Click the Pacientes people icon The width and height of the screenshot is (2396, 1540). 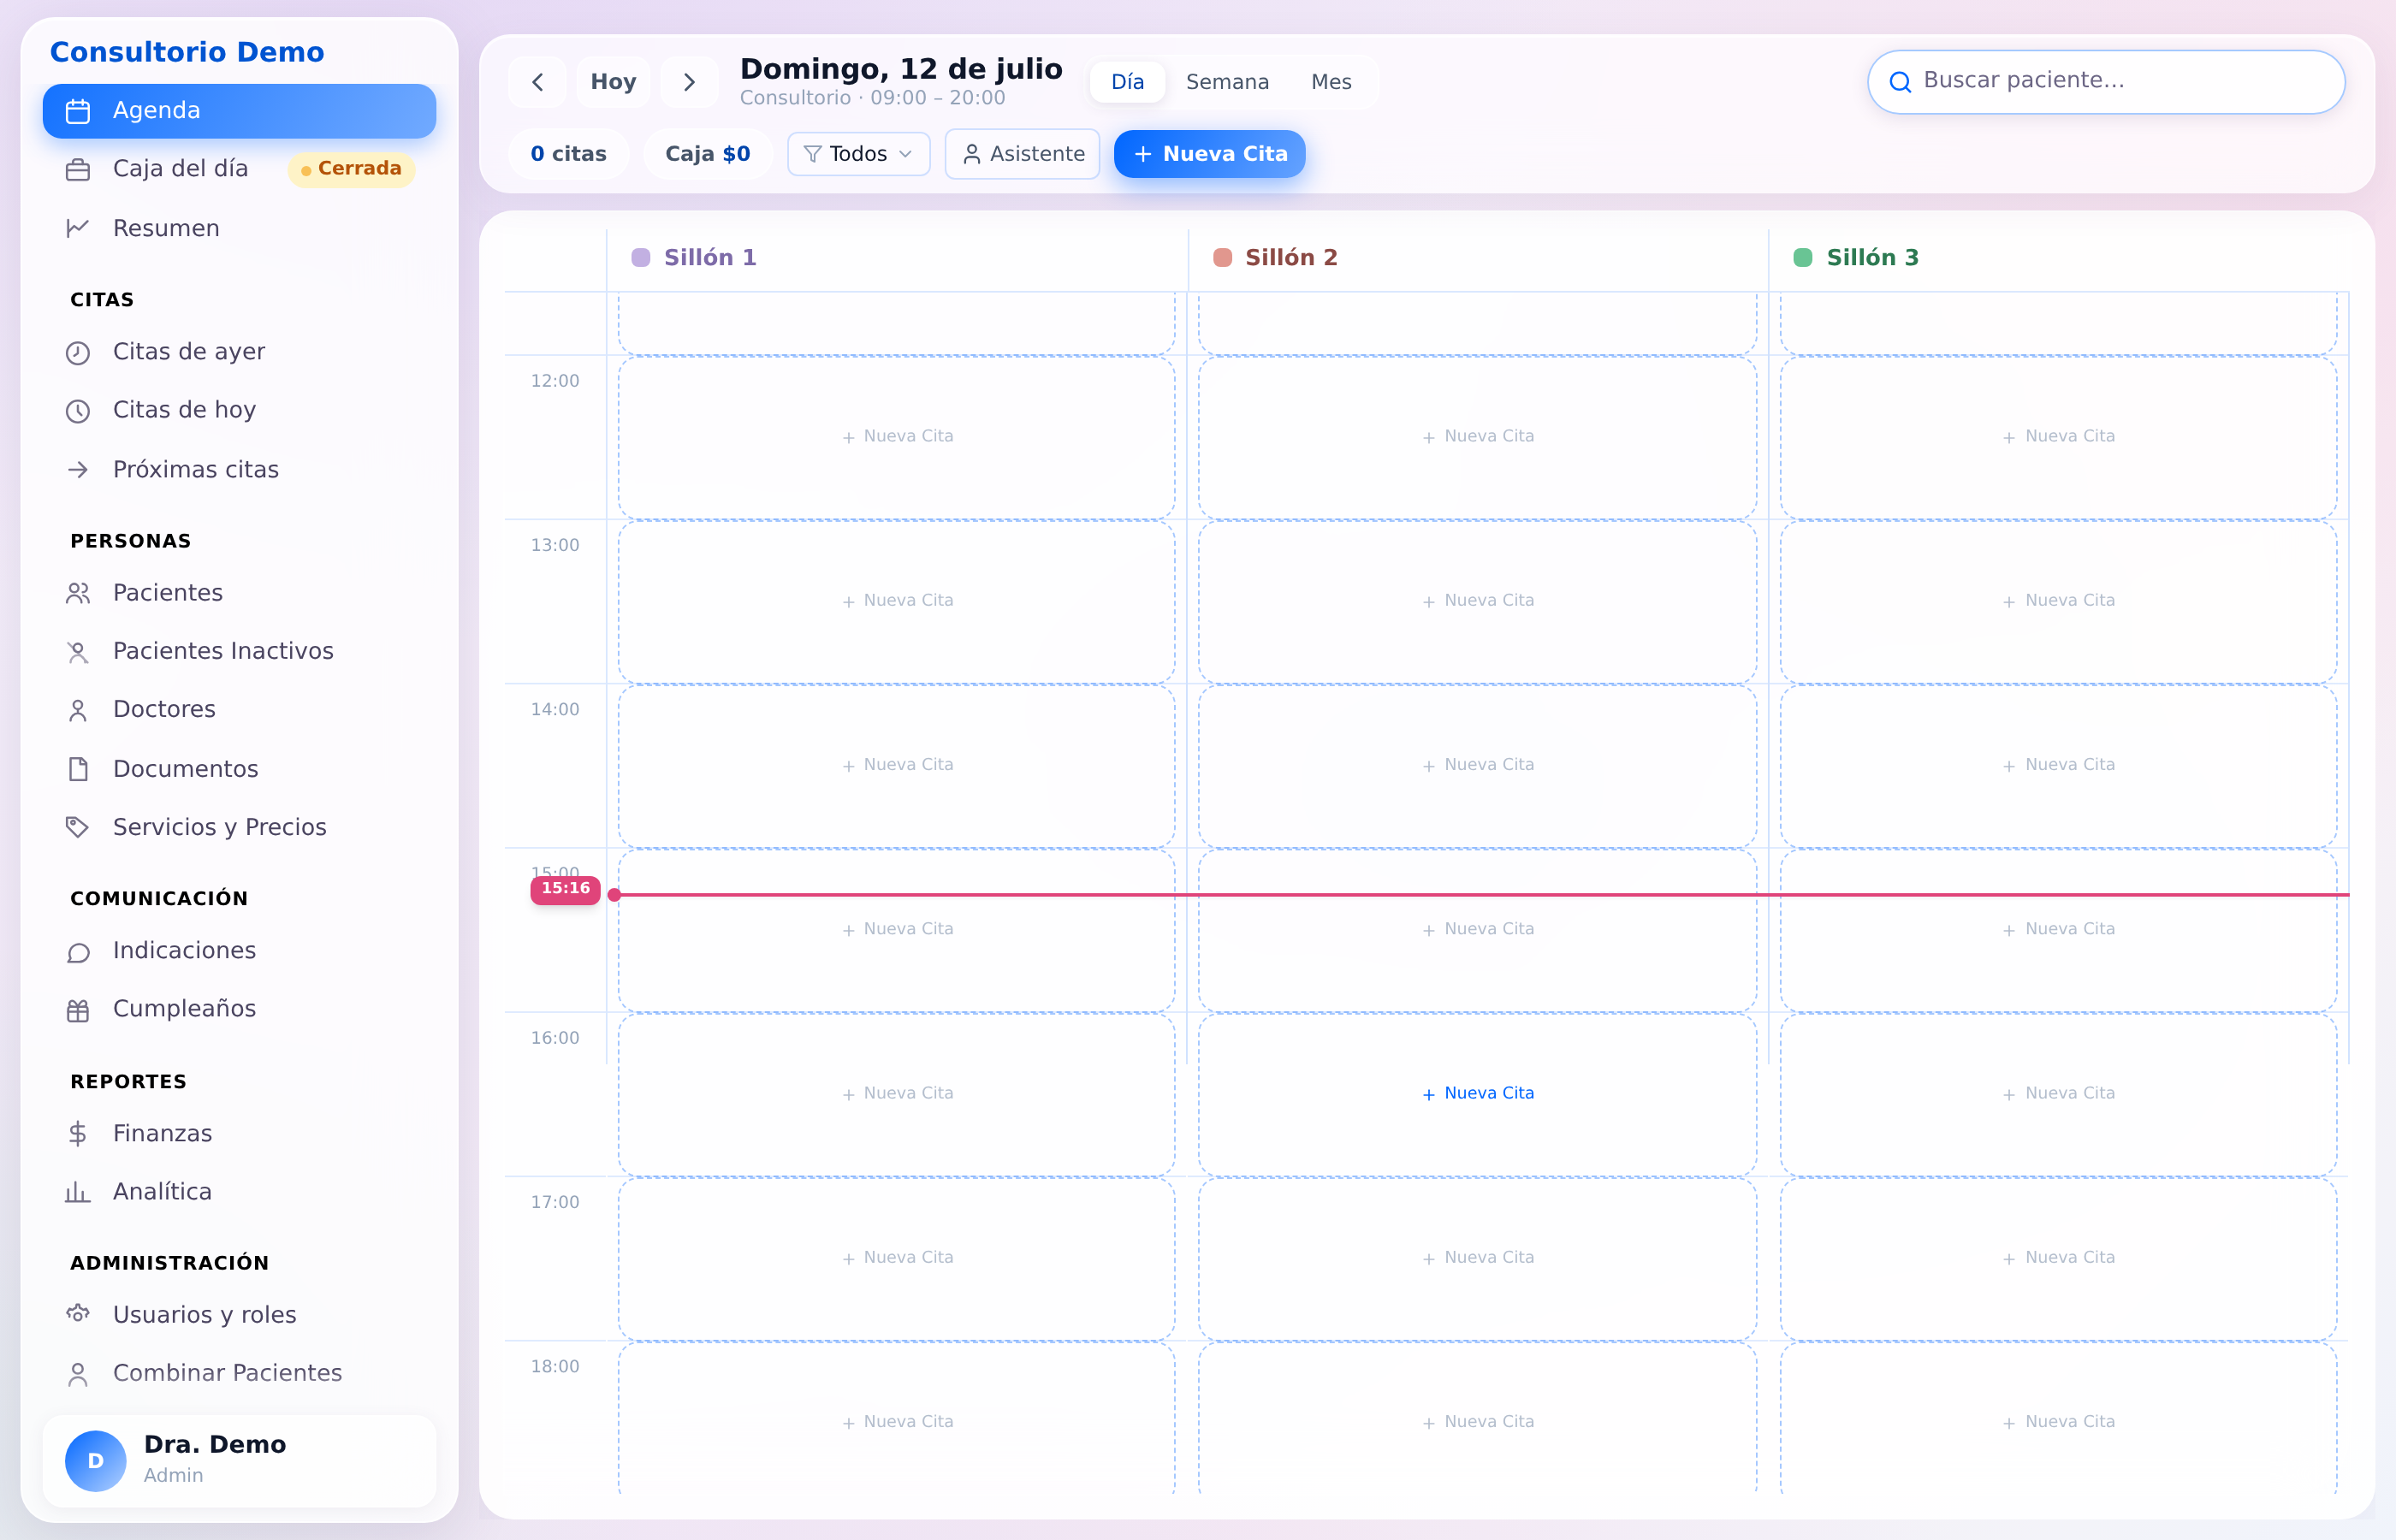pyautogui.click(x=78, y=593)
